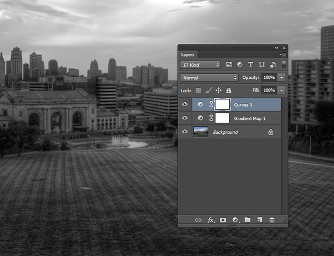Create a new layer
The image size is (334, 256).
coord(259,220)
